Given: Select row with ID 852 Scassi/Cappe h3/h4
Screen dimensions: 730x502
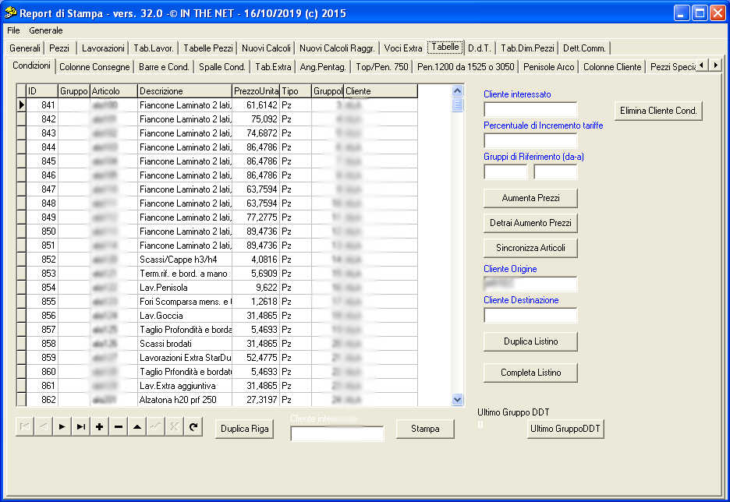Looking at the screenshot, I should point(217,259).
